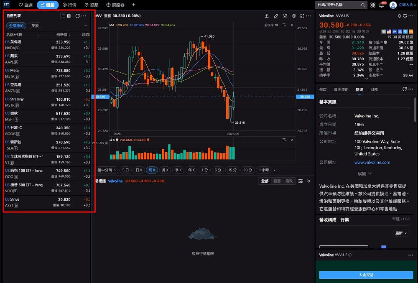Switch chart to 5日 view

125,170
